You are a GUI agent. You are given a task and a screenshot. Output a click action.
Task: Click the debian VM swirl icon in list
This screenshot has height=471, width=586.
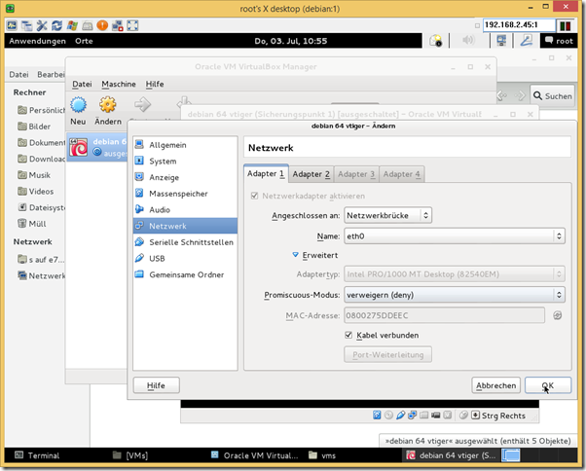tap(79, 147)
